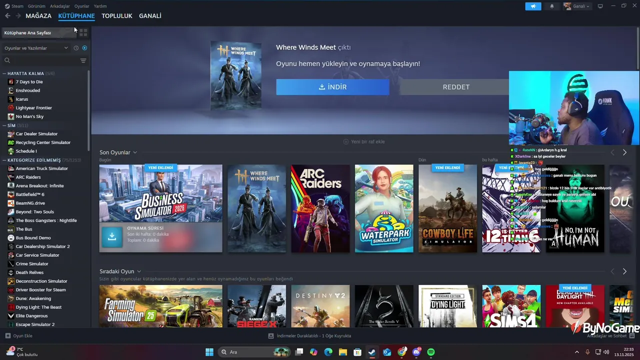Expand the Sıradaki Oyun shelf dropdown
Image resolution: width=640 pixels, height=360 pixels.
pyautogui.click(x=139, y=271)
